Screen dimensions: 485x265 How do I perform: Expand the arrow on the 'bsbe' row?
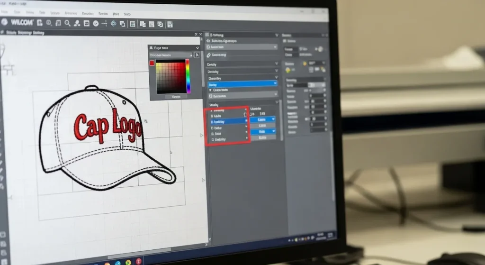246,127
